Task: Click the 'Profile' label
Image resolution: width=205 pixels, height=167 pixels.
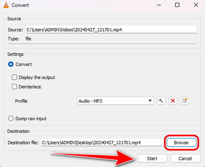Action: coord(21,101)
